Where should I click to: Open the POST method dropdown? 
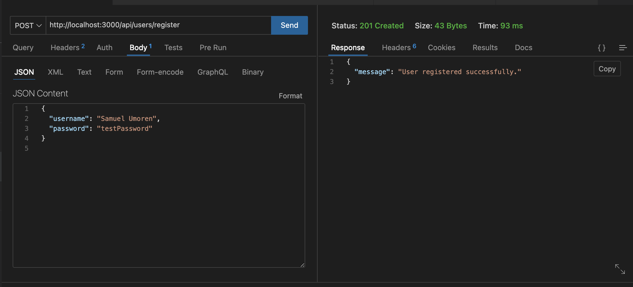pos(28,25)
